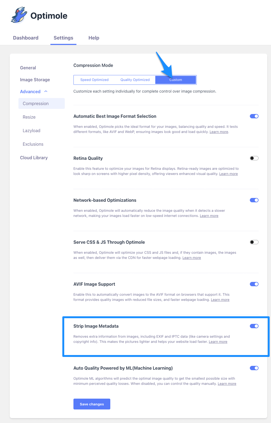Go to the Help tab
Screen dimensions: 271x423
tap(94, 38)
